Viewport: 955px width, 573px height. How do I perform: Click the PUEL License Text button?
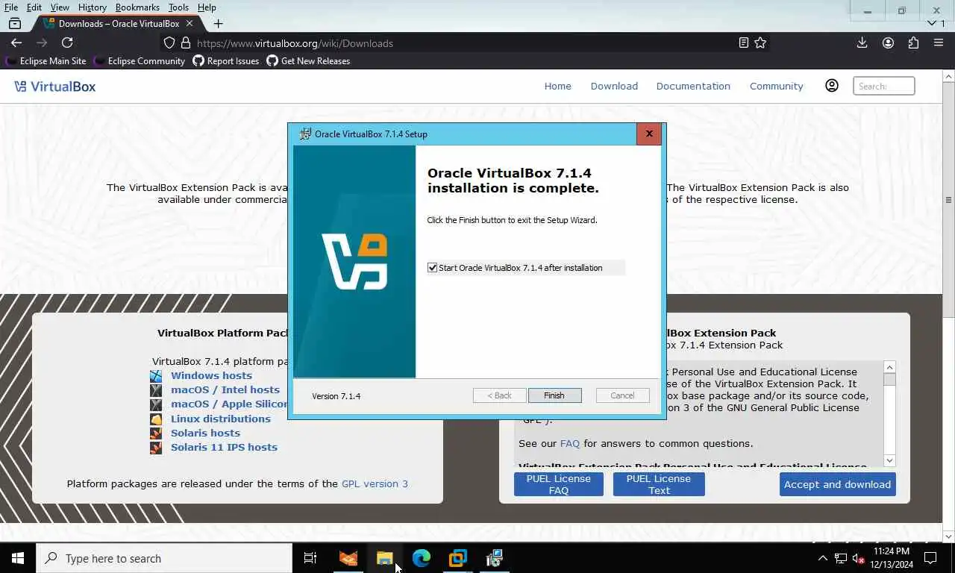tap(659, 484)
